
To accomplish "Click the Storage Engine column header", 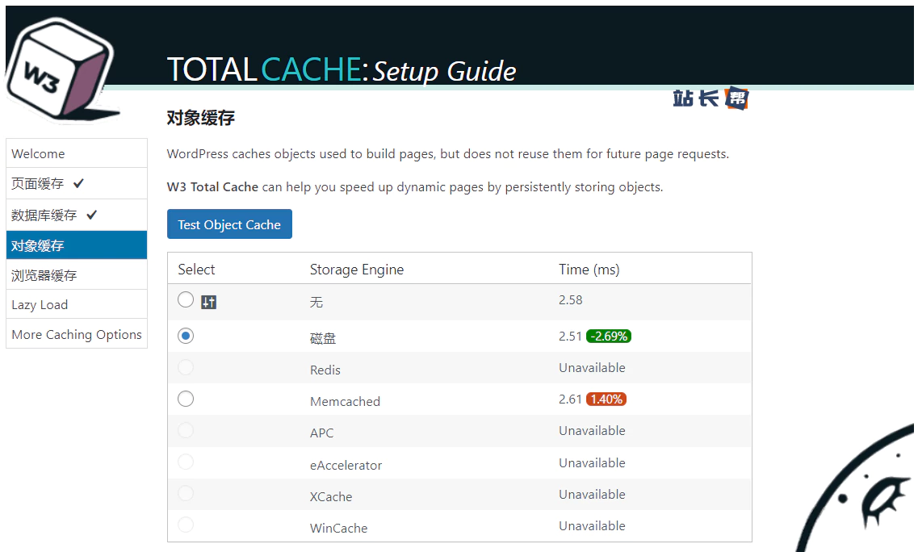I will pos(356,270).
